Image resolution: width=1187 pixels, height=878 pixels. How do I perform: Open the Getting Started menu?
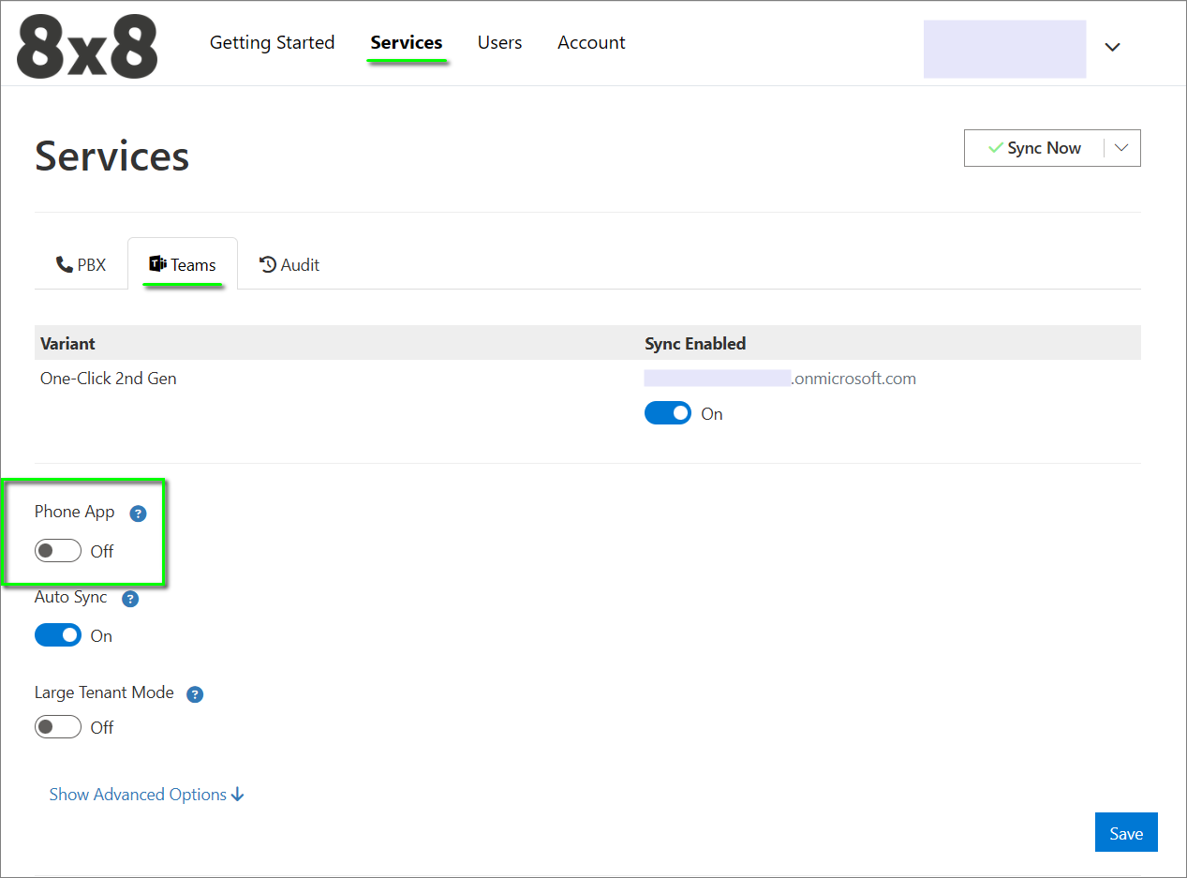[x=272, y=43]
